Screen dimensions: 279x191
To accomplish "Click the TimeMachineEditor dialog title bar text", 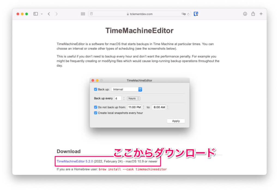I will [x=139, y=80].
